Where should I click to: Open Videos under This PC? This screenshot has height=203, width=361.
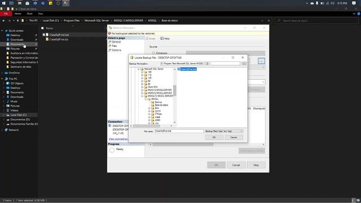pos(14,111)
